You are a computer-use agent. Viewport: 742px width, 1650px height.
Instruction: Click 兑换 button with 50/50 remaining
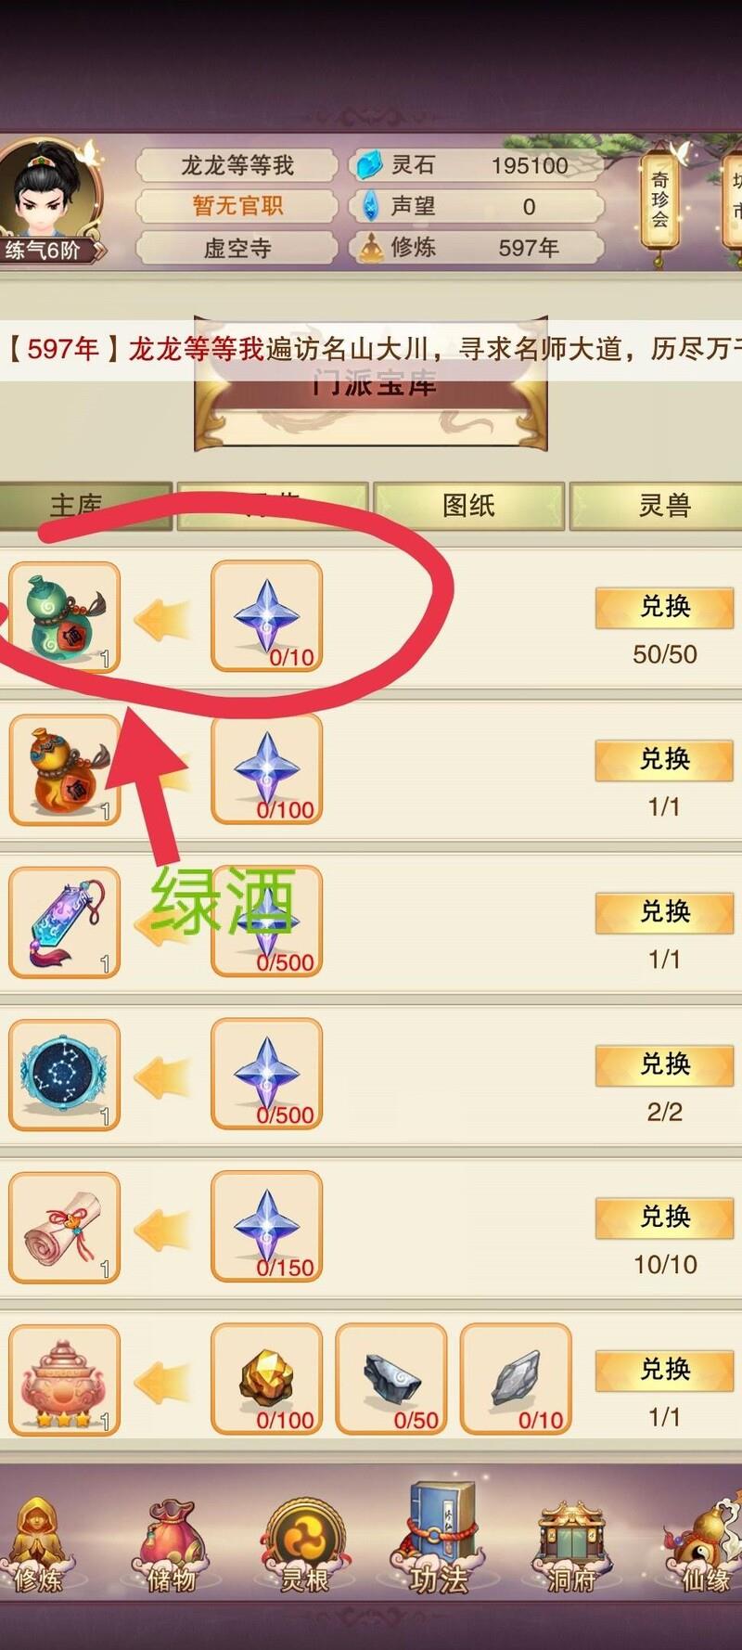(x=664, y=607)
